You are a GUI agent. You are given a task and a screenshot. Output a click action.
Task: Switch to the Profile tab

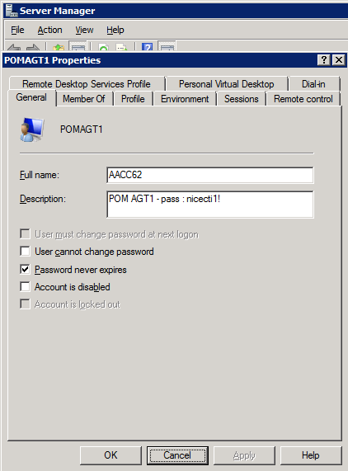pyautogui.click(x=133, y=99)
